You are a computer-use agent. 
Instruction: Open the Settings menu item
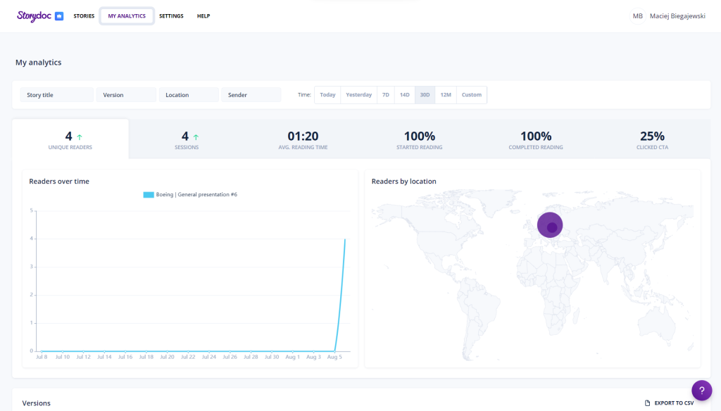click(171, 15)
